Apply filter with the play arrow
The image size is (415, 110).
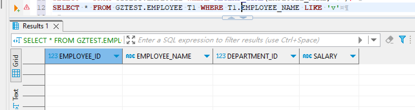click(361, 40)
